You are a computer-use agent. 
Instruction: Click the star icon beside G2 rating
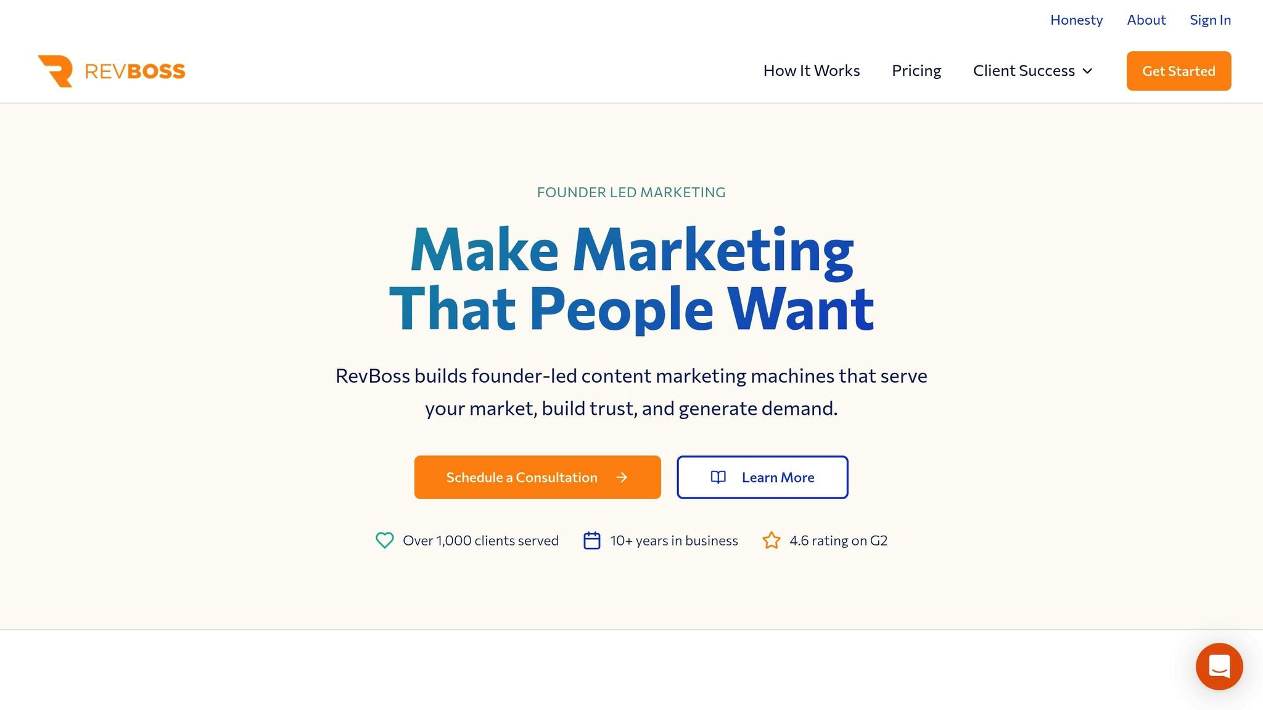771,541
